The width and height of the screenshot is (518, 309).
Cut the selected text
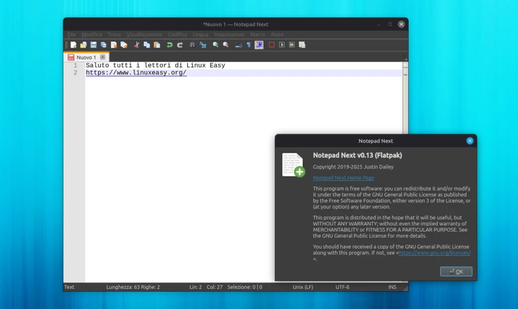[x=137, y=45]
